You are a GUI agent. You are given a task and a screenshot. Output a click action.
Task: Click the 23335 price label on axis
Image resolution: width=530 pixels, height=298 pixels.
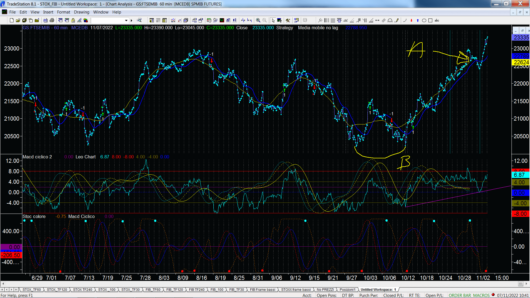coord(521,38)
